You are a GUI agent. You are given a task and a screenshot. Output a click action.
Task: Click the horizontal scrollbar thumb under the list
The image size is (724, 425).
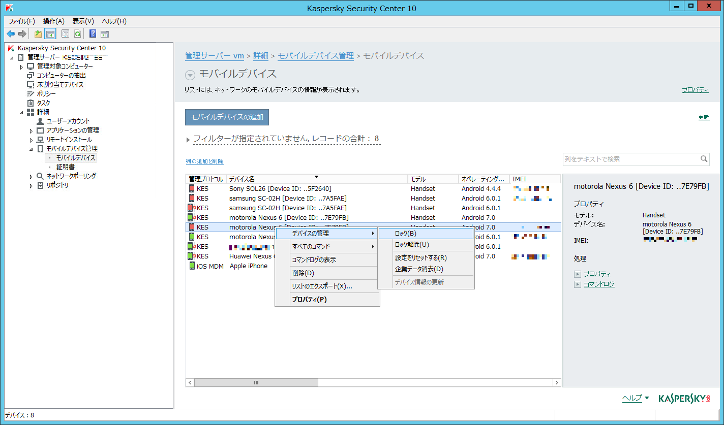256,382
